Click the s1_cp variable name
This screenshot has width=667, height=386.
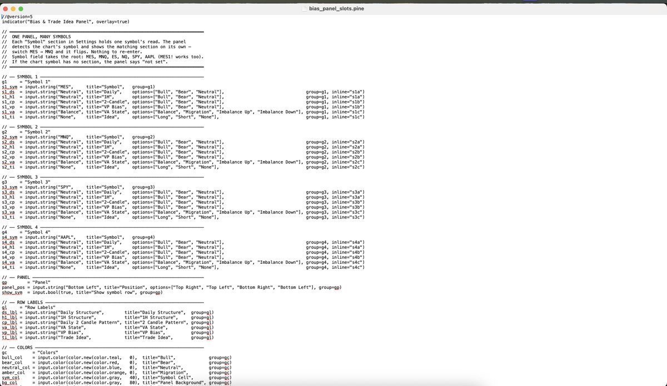[9, 102]
